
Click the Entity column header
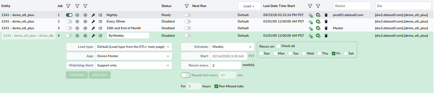[6, 6]
